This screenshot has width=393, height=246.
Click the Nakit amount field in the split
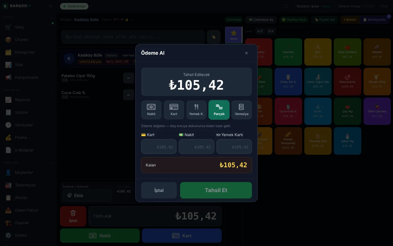196,147
